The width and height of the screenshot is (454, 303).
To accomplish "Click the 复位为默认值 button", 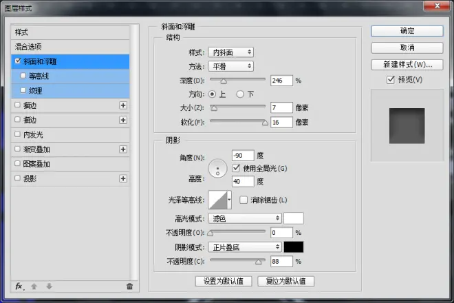I will (285, 281).
